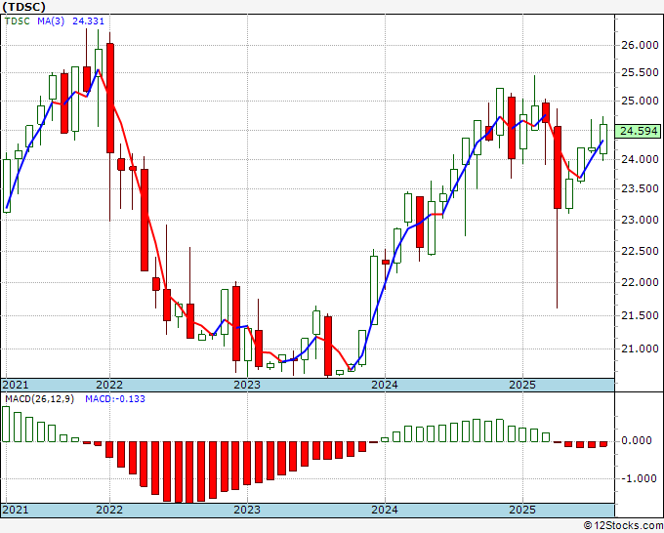Select 2025 on the price chart time axis

coord(522,385)
